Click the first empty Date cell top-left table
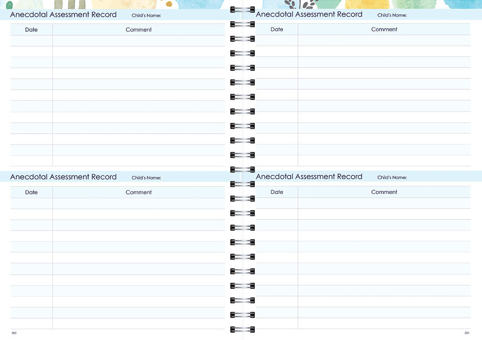Screen dimensions: 482x340 point(31,40)
